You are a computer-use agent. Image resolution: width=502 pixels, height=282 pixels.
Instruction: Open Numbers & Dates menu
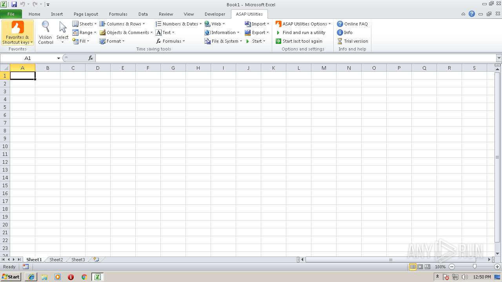[178, 24]
